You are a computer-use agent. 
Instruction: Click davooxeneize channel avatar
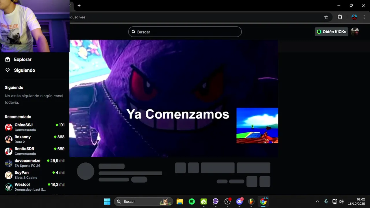click(x=9, y=163)
